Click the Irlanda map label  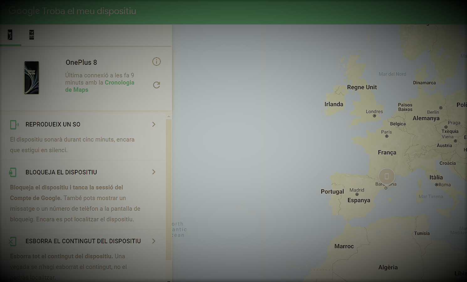334,104
